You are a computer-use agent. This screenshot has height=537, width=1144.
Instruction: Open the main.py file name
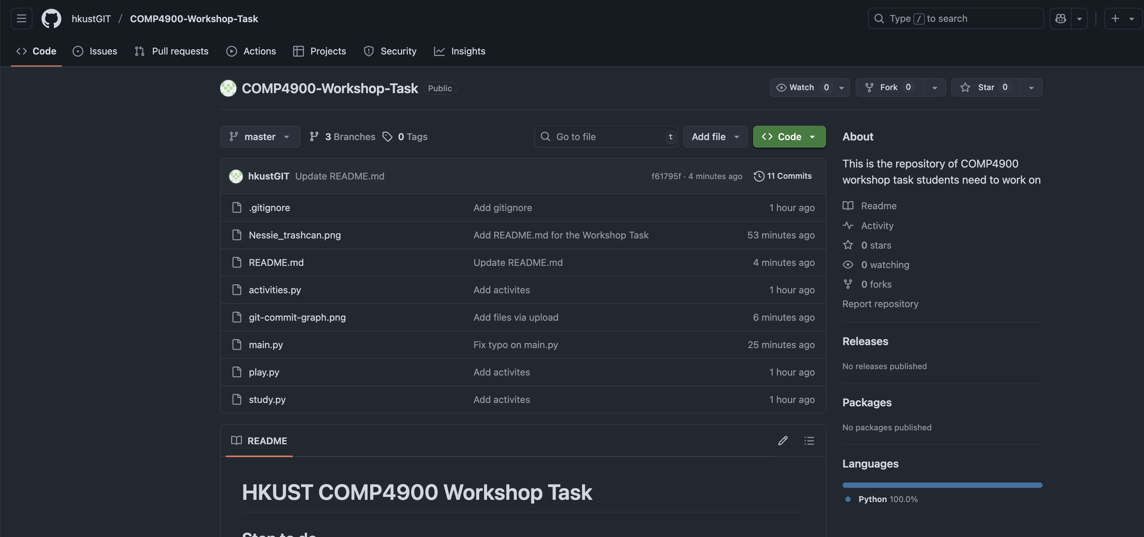[x=266, y=344]
